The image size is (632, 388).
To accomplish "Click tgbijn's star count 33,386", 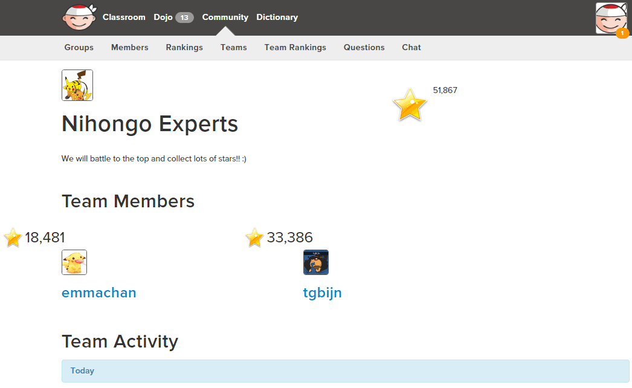I will 290,238.
